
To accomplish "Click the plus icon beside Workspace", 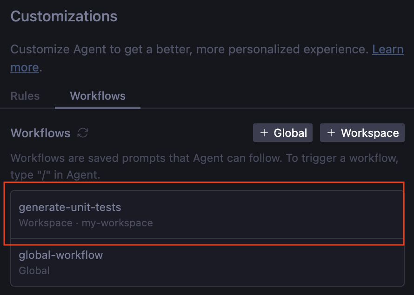I will click(331, 133).
